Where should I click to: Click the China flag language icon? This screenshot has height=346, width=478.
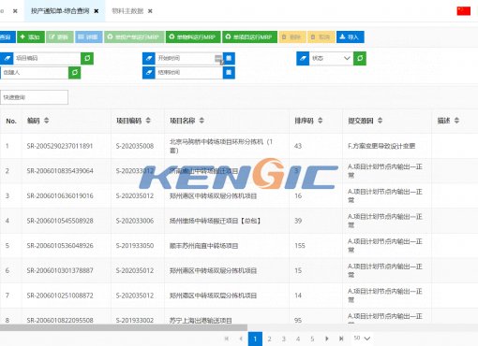[464, 11]
